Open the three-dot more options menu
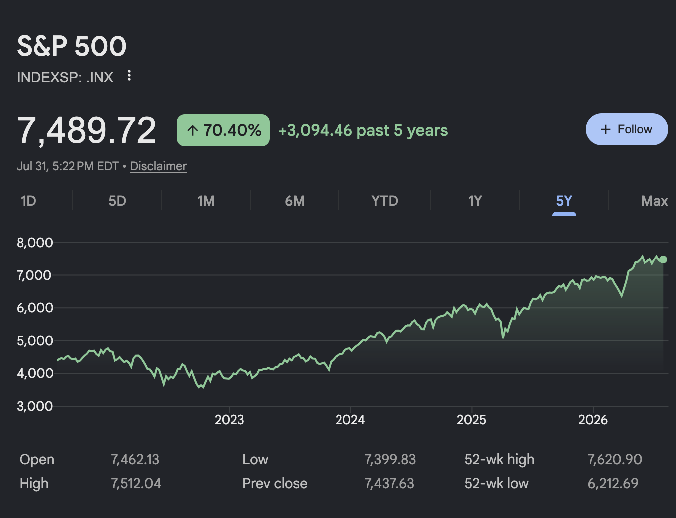Screen dimensions: 676x518 click(x=129, y=75)
